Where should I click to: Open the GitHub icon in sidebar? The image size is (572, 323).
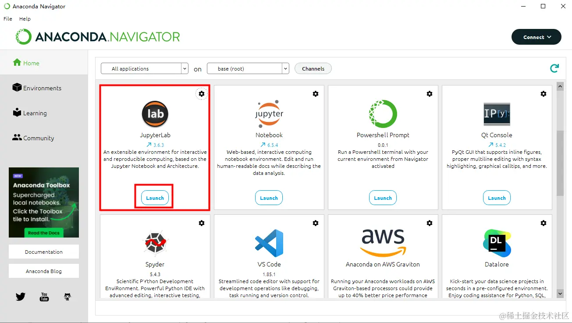[67, 297]
